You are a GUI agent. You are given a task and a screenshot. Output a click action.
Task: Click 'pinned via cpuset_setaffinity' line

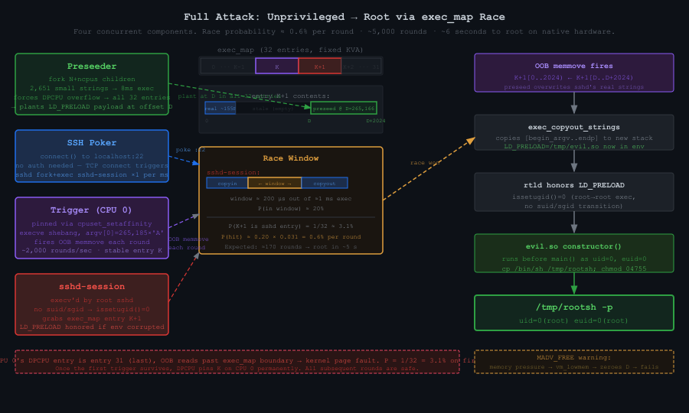click(92, 224)
